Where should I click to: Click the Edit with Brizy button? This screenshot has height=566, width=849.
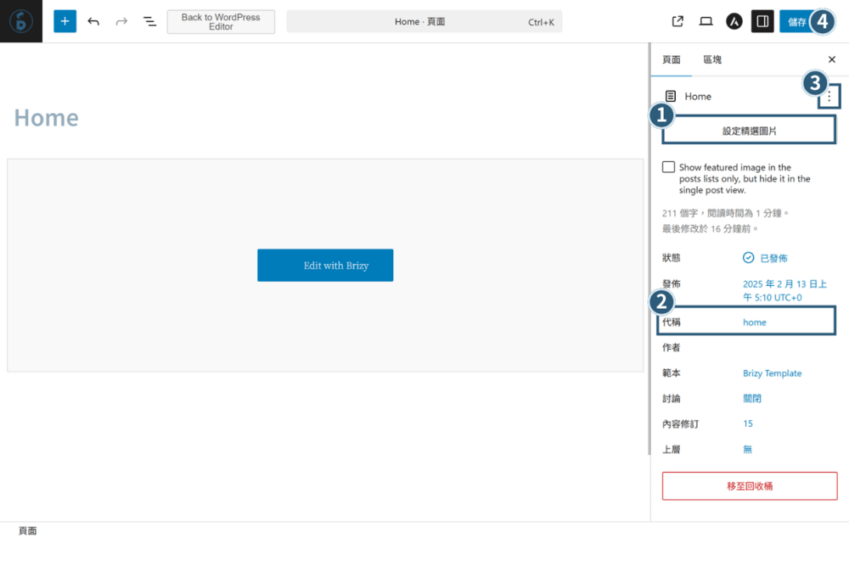pyautogui.click(x=325, y=265)
